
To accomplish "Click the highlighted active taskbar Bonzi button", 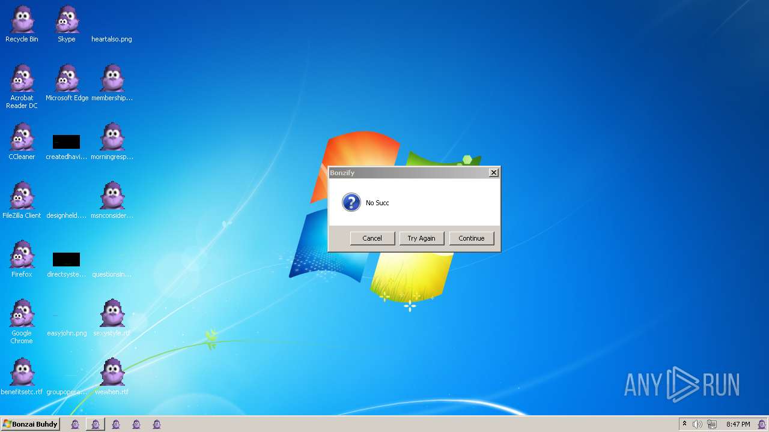I will [x=96, y=424].
